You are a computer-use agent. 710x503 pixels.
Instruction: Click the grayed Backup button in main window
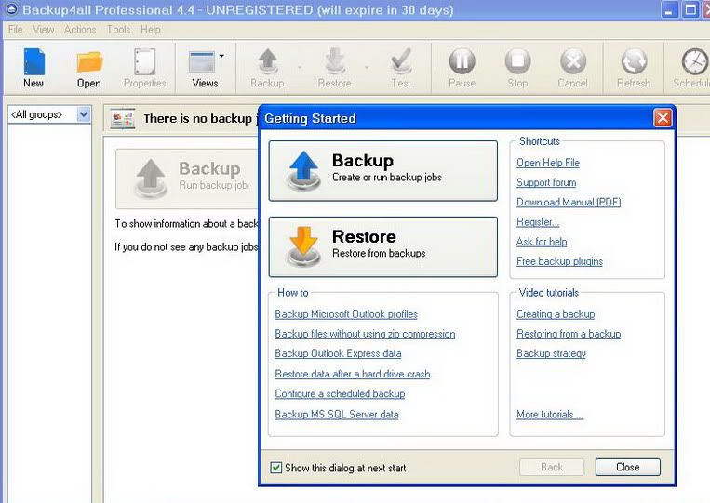click(186, 179)
